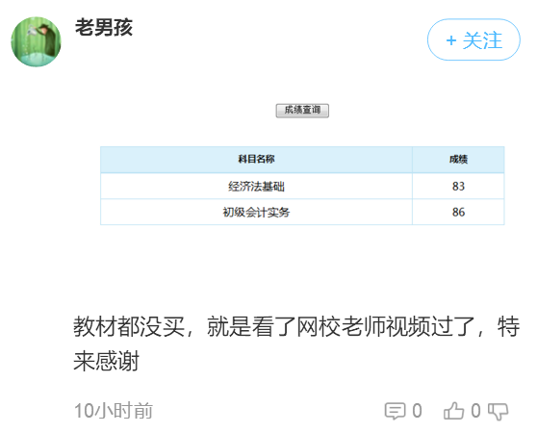Click the 初级会计实务 table row
537x433 pixels.
pos(302,213)
